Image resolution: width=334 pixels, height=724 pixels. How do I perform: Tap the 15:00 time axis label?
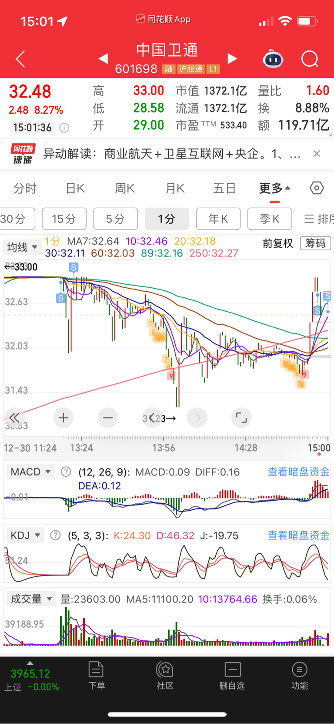pos(319,448)
